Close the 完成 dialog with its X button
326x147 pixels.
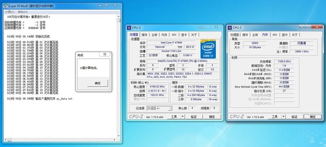pos(105,54)
